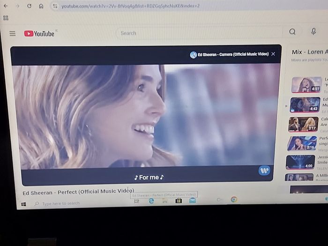Open the browser home page icon
Screen dimensions: 328x246
point(41,6)
